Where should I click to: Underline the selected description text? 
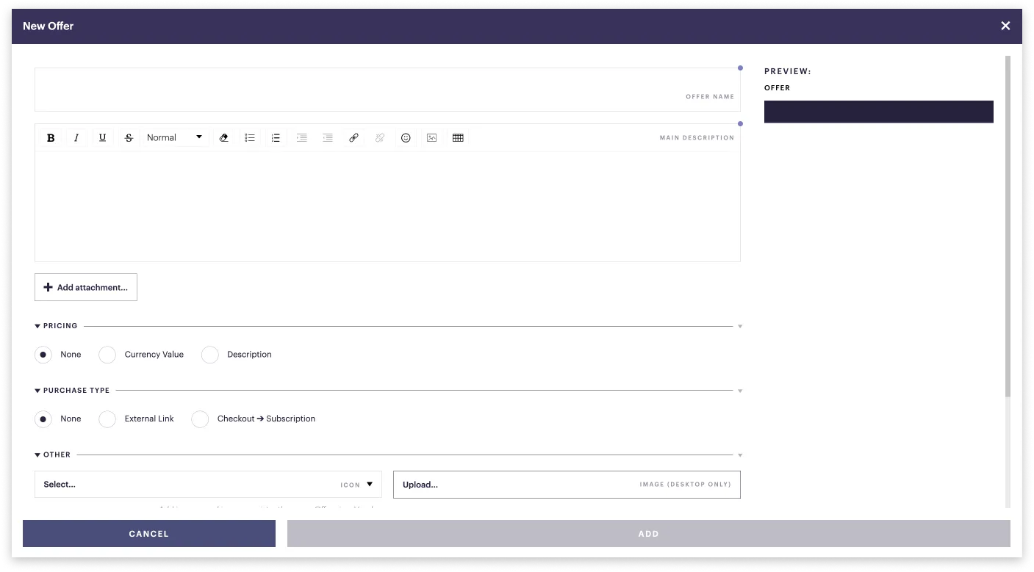tap(103, 138)
